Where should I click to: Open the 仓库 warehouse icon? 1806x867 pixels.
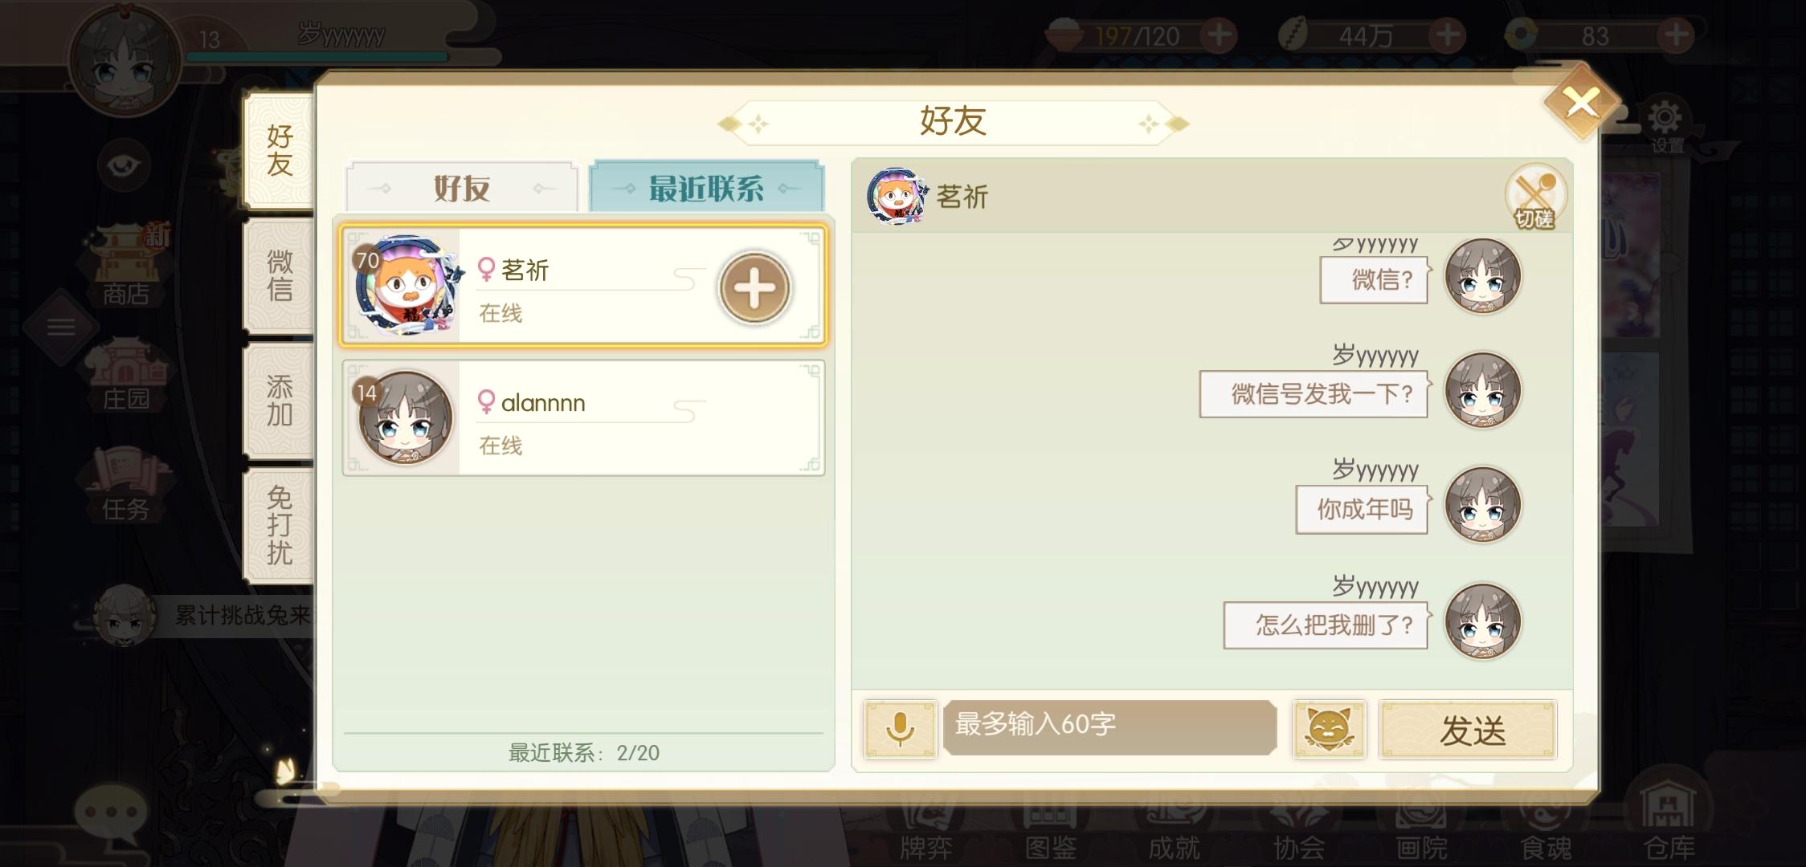coord(1669,820)
